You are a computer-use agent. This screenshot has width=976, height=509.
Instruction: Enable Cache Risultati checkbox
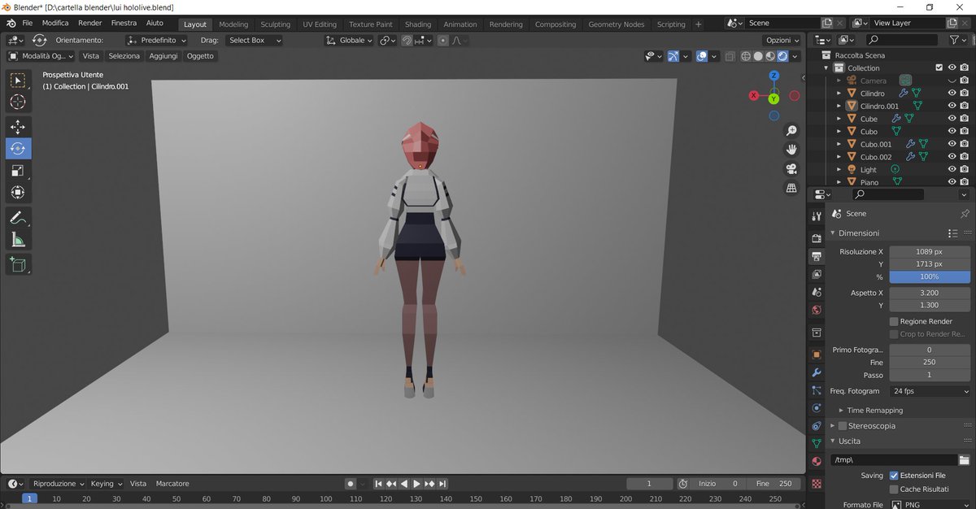tap(894, 489)
